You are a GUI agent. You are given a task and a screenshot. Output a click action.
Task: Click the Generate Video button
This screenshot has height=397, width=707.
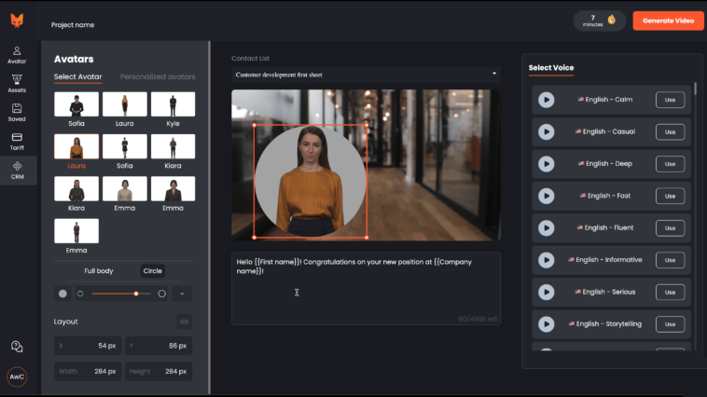[668, 21]
